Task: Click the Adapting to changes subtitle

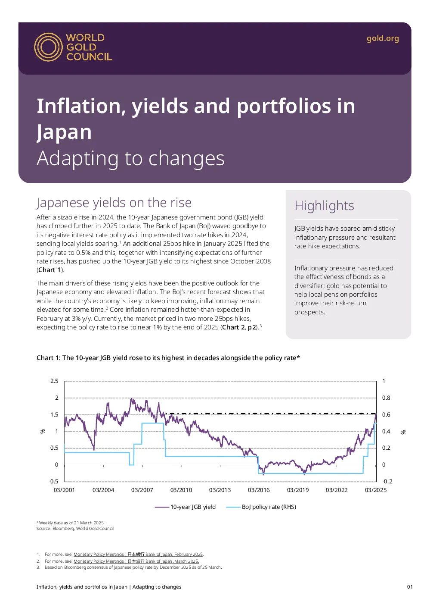Action: [130, 158]
